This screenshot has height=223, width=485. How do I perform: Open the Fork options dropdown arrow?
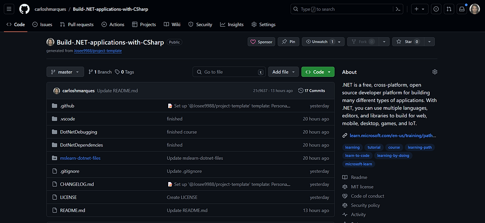click(x=384, y=41)
